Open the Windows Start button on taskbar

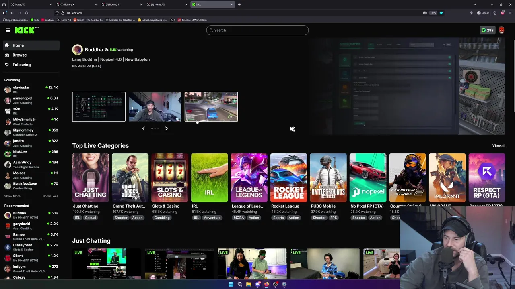(x=231, y=284)
